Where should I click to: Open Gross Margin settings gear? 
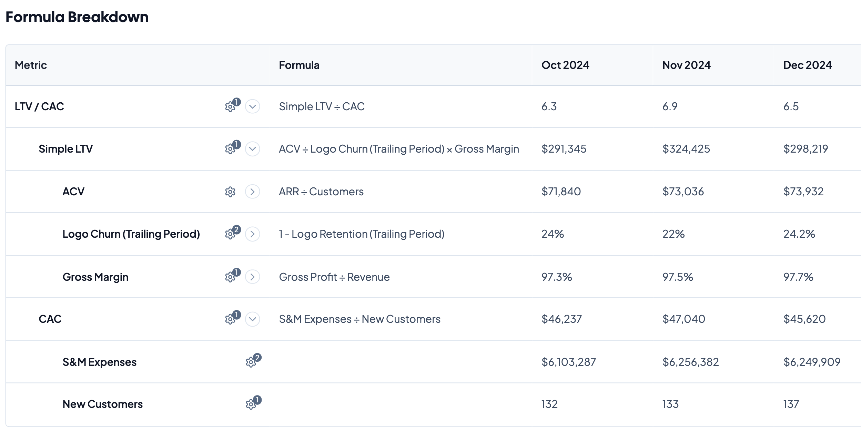pyautogui.click(x=230, y=277)
